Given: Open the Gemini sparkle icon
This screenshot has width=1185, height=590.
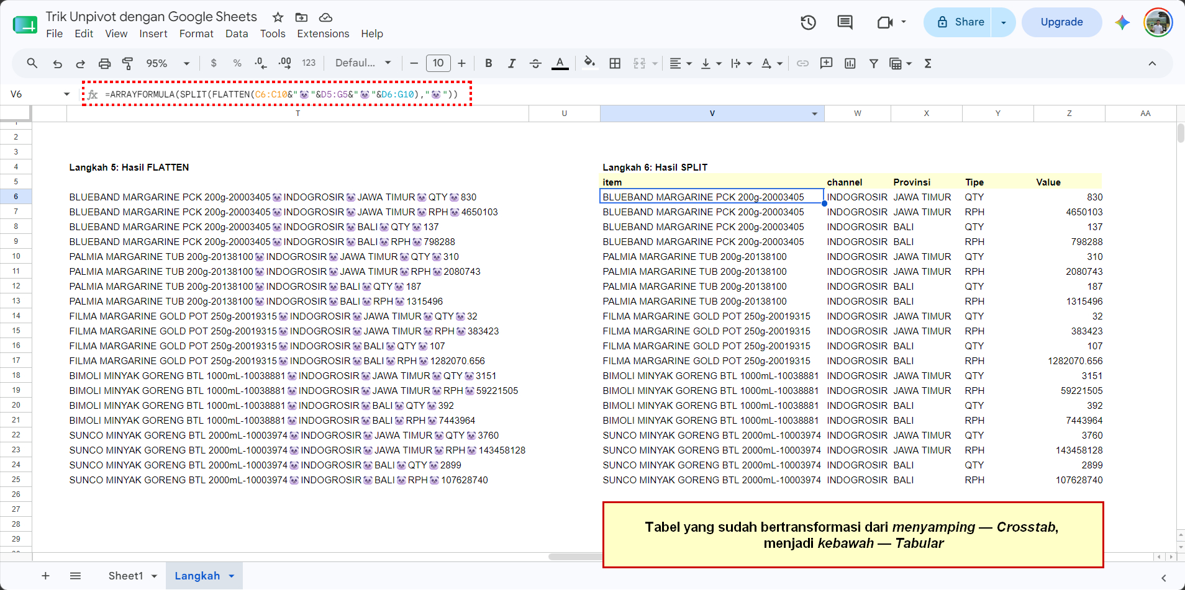Looking at the screenshot, I should [x=1122, y=22].
